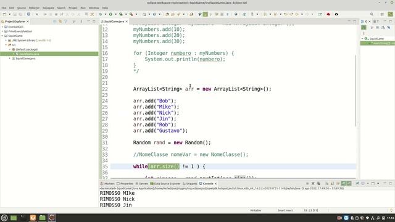Screen dimensions: 395x222
Task: Click the New Java Package icon
Action: [x=144, y=14]
